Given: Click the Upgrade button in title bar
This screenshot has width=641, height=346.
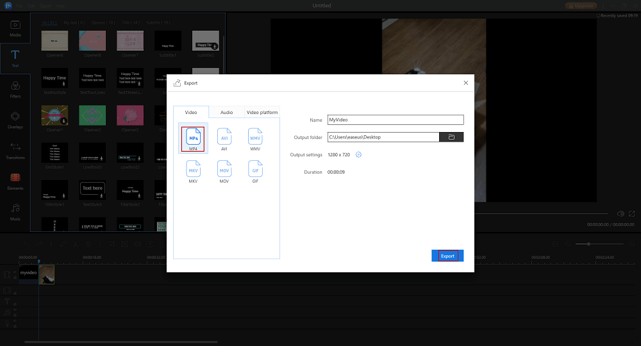Looking at the screenshot, I should [x=581, y=5].
